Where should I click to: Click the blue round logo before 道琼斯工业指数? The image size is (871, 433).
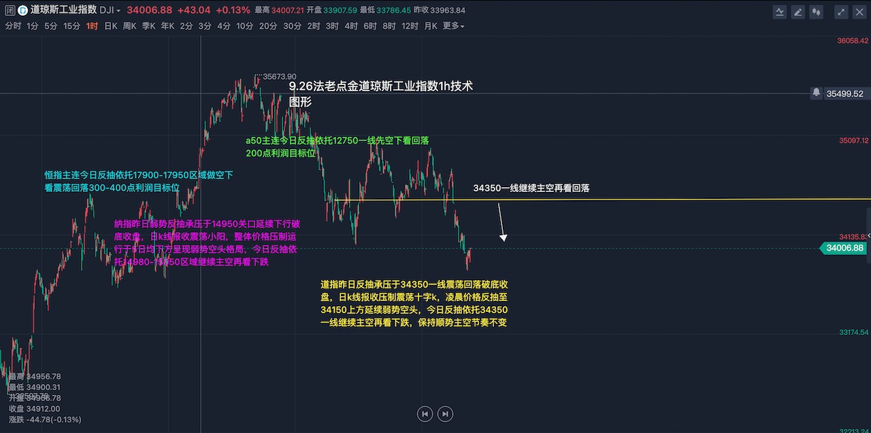pyautogui.click(x=22, y=10)
